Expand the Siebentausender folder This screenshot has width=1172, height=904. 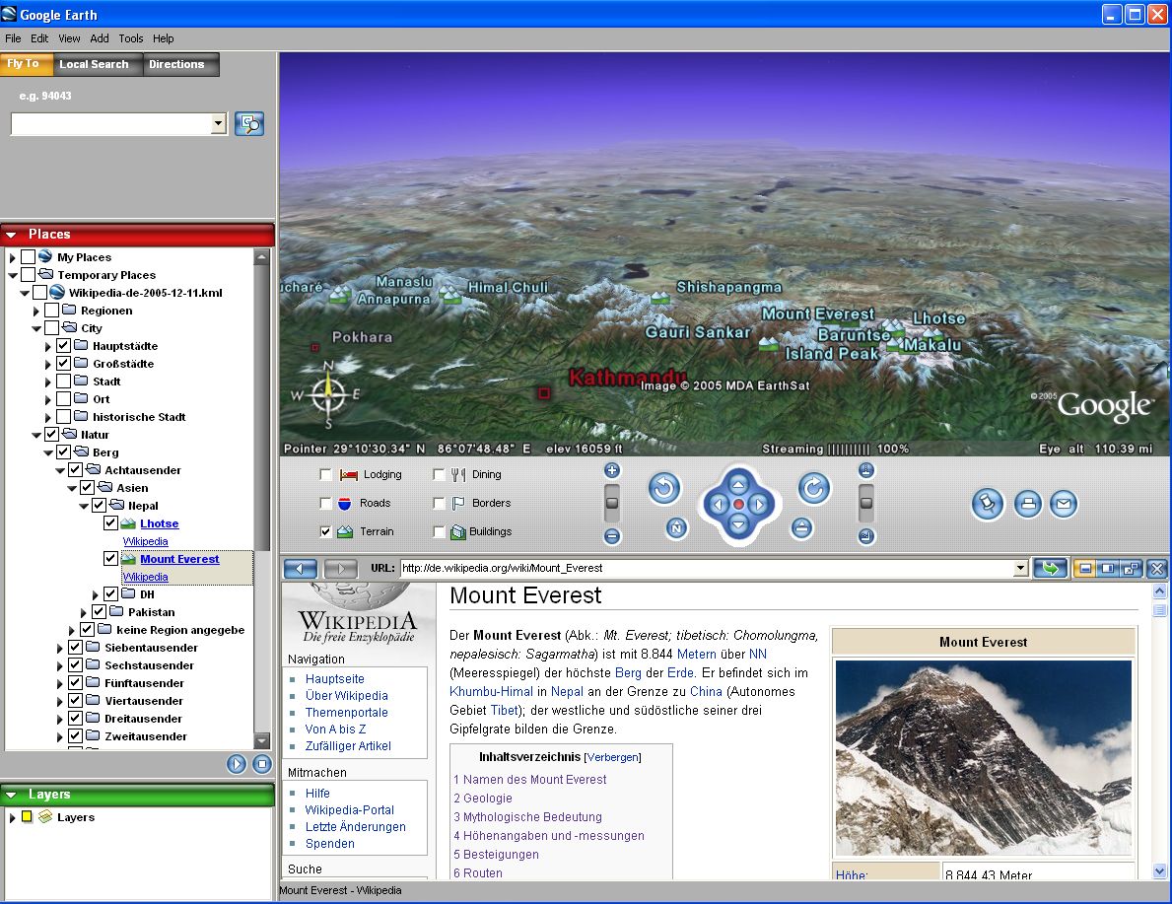(60, 649)
